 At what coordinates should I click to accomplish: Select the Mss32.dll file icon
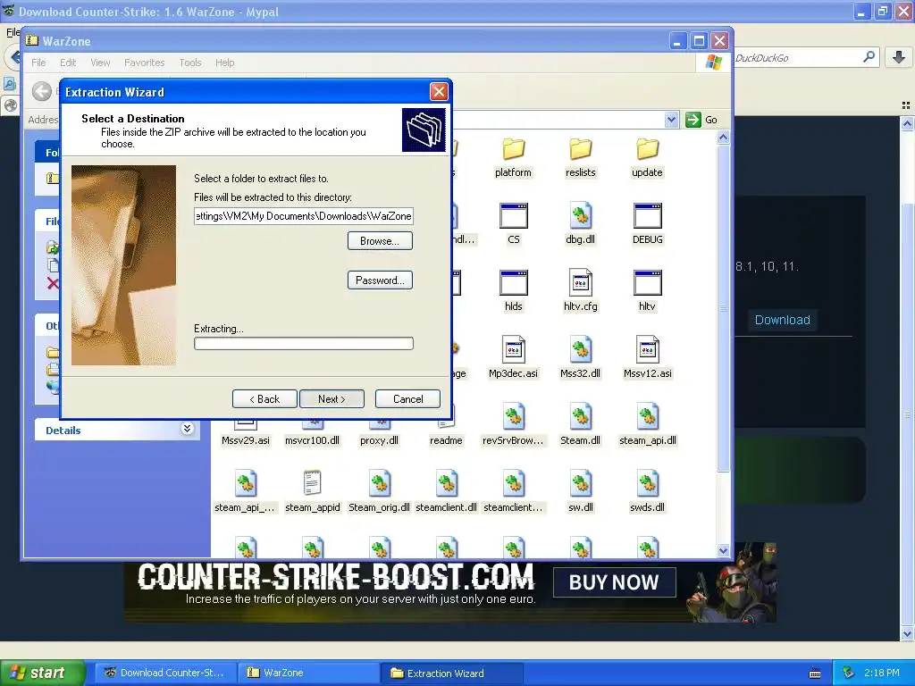click(x=580, y=349)
